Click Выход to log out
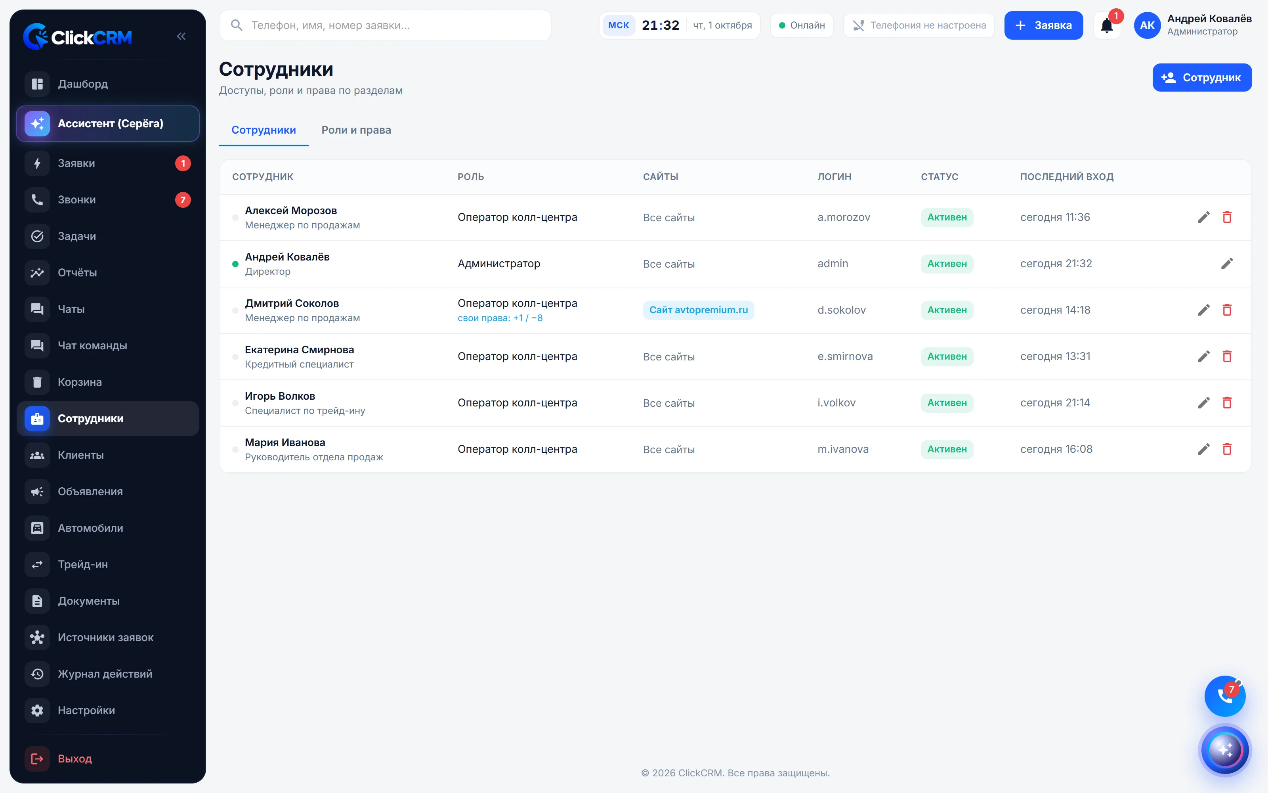Image resolution: width=1268 pixels, height=793 pixels. [x=107, y=759]
